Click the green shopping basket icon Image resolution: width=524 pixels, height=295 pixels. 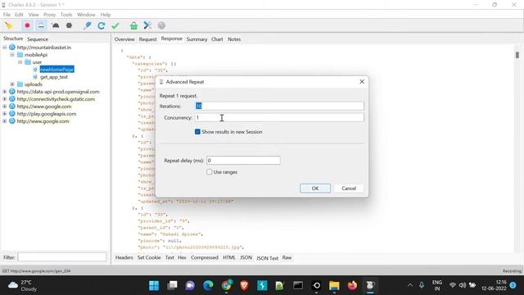tap(133, 25)
